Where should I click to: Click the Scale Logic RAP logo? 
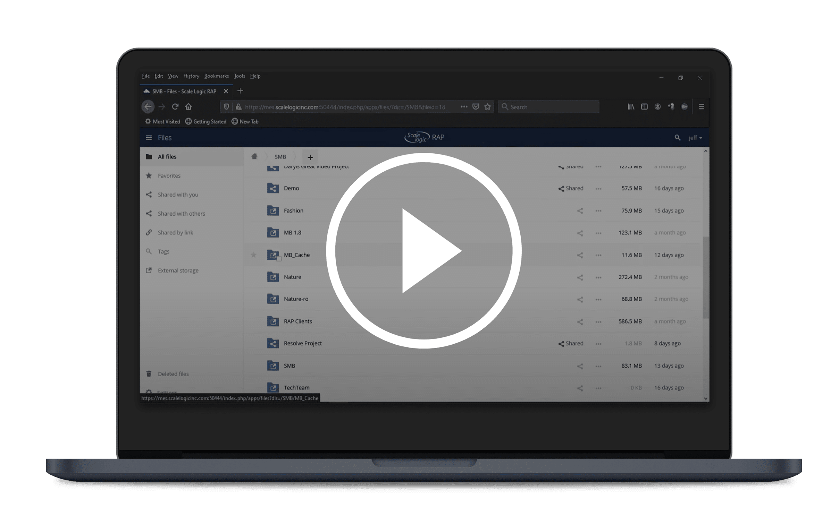424,137
